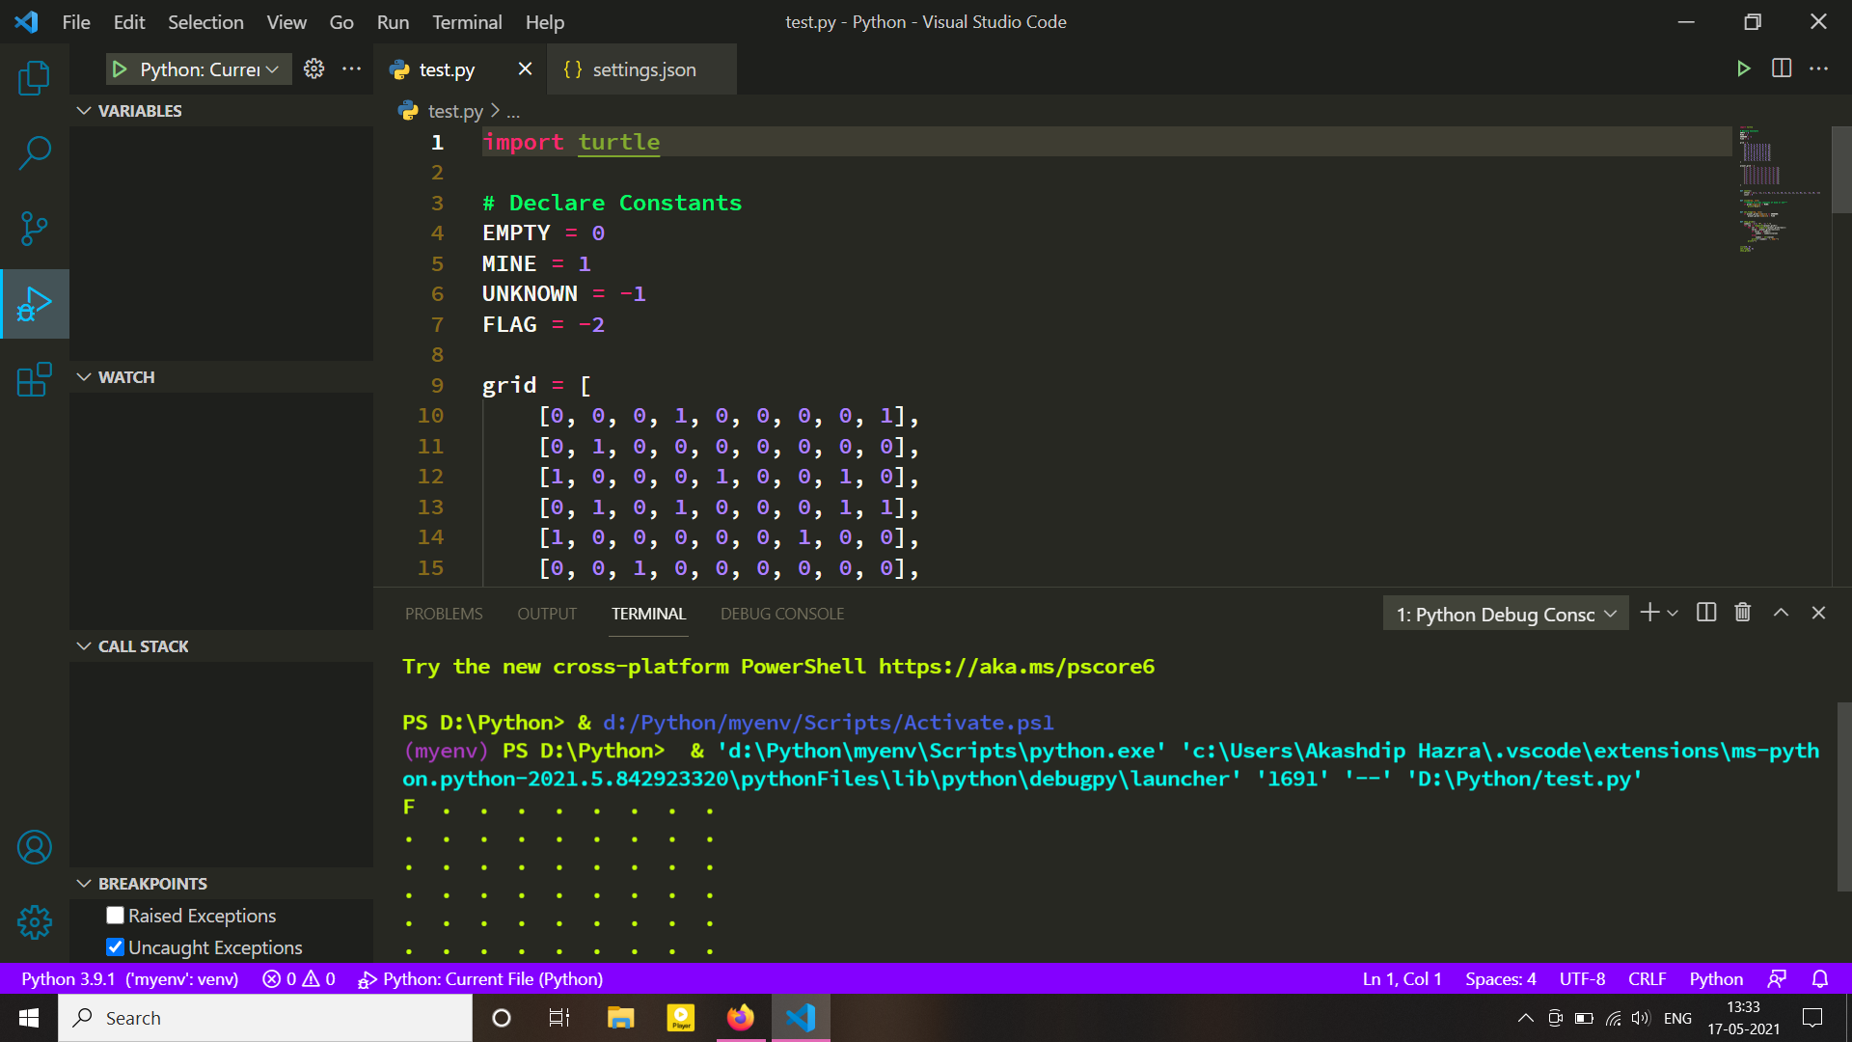Image resolution: width=1852 pixels, height=1042 pixels.
Task: Open the Extensions view
Action: (x=34, y=379)
